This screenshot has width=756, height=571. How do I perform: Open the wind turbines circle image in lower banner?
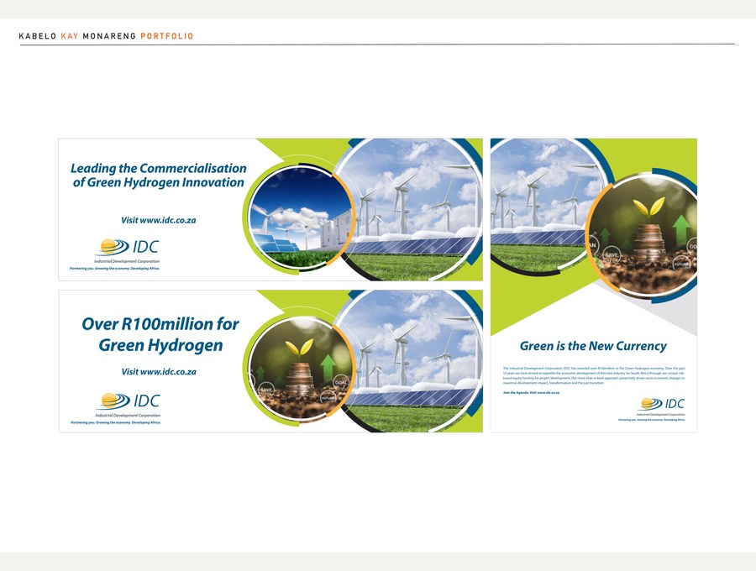click(410, 361)
